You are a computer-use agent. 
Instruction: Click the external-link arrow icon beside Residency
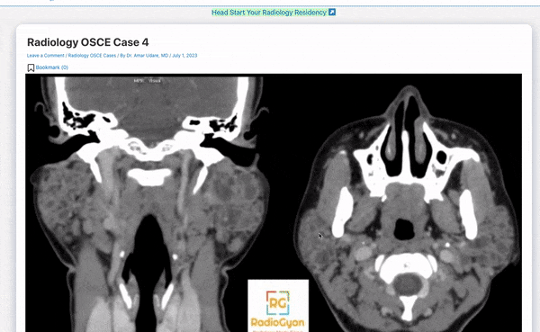(331, 13)
